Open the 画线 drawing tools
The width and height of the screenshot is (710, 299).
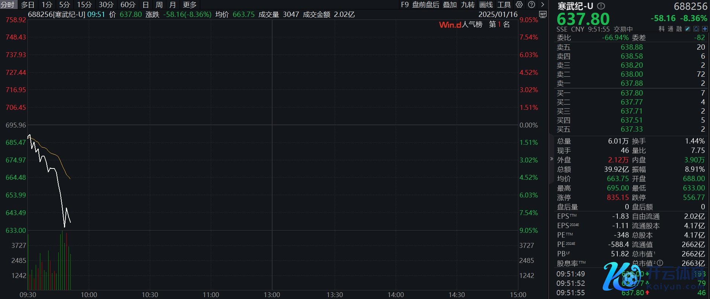tap(486, 5)
